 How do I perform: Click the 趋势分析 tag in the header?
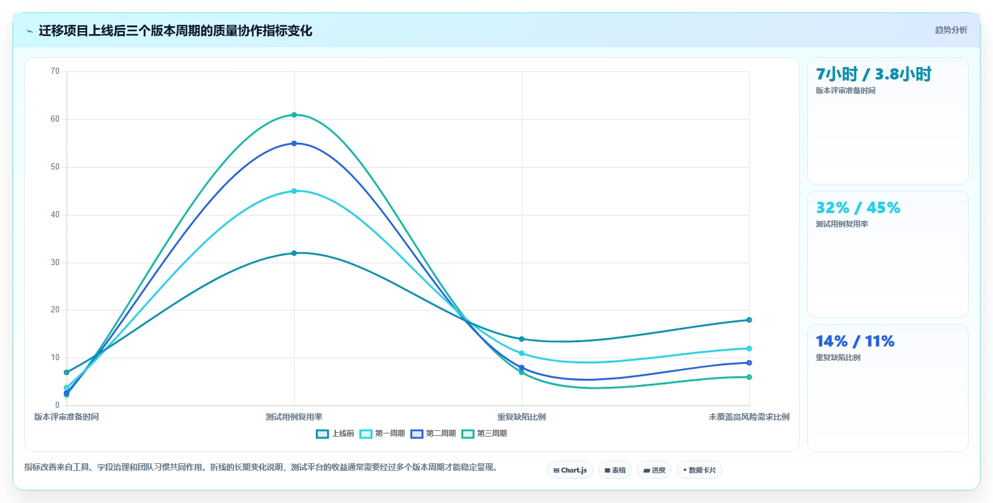(x=951, y=30)
